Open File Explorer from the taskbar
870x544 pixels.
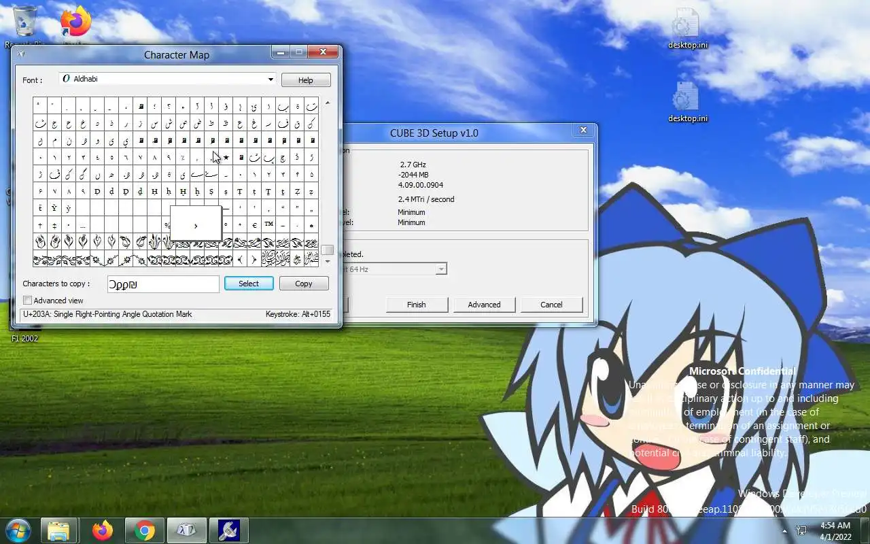[x=58, y=530]
